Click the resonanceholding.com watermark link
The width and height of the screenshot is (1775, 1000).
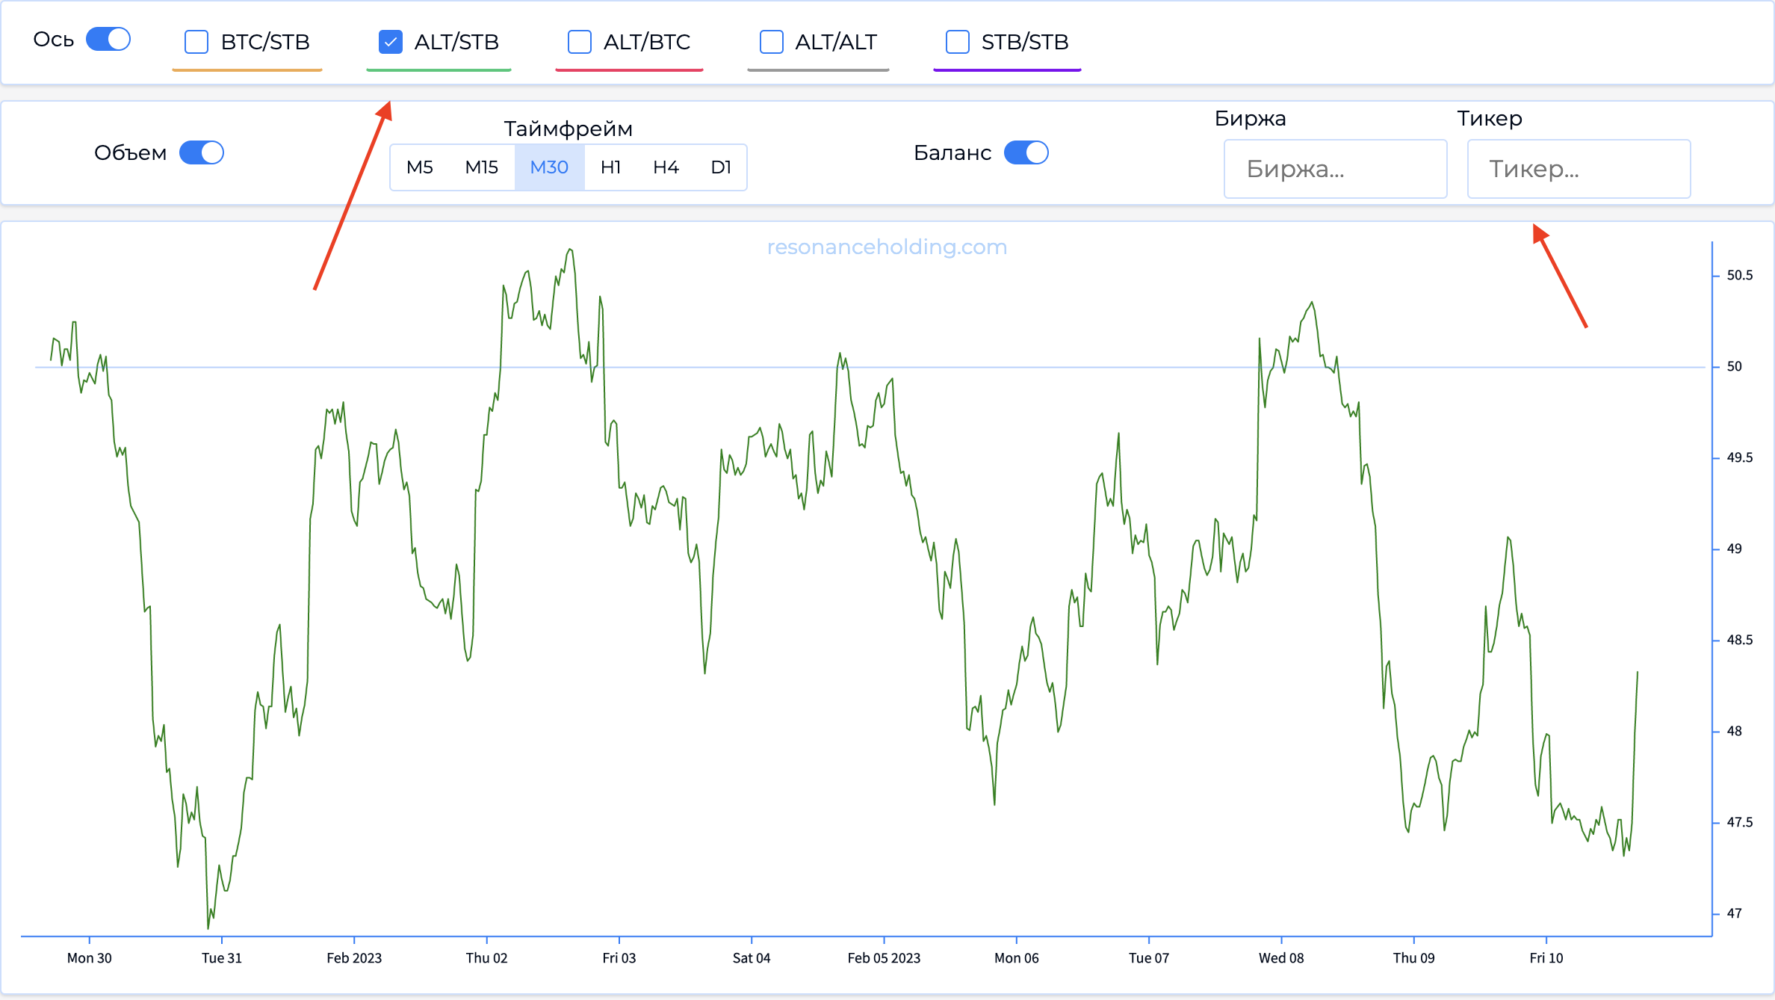887,247
